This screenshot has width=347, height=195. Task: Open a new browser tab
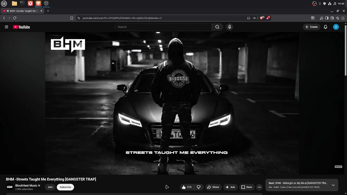coord(48,11)
